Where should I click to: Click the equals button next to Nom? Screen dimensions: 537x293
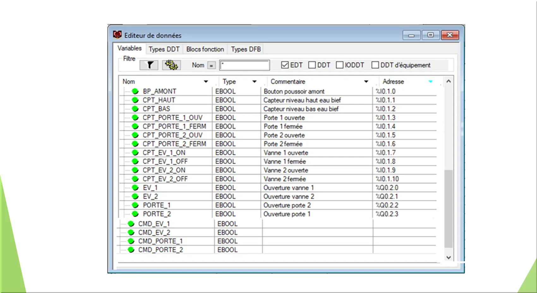point(211,66)
